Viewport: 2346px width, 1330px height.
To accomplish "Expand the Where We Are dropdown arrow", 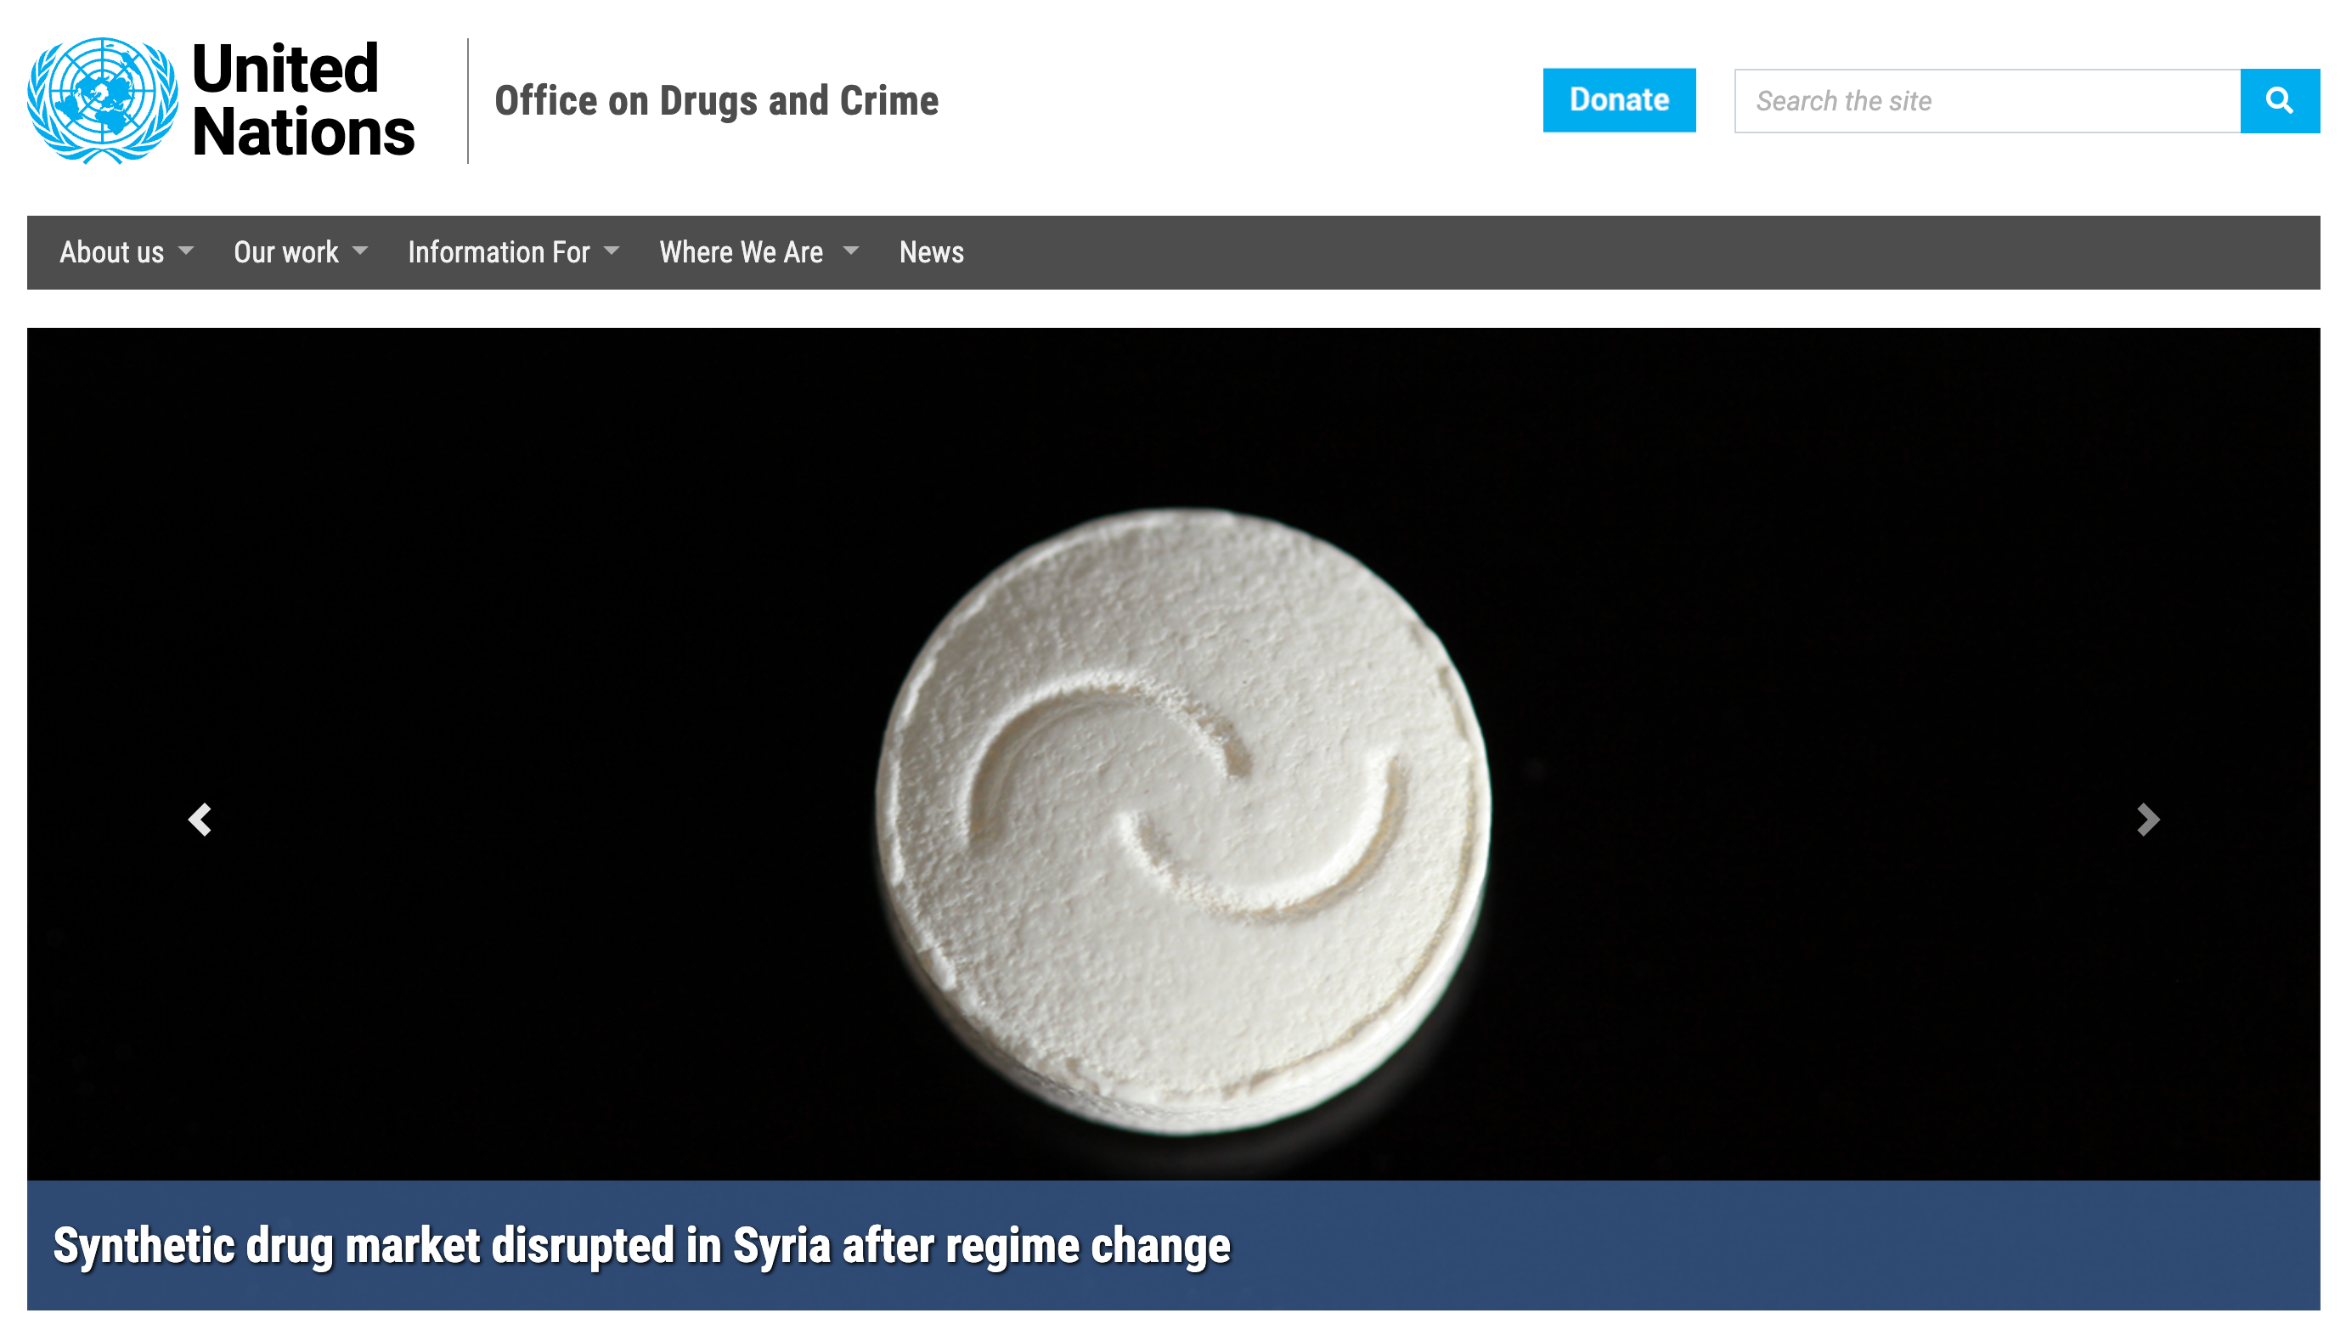I will coord(850,251).
